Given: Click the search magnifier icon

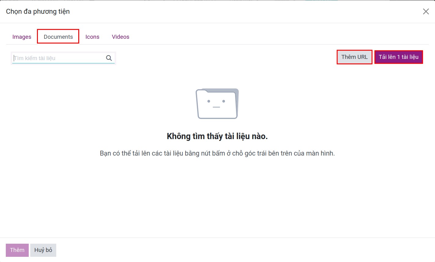Looking at the screenshot, I should coord(109,58).
